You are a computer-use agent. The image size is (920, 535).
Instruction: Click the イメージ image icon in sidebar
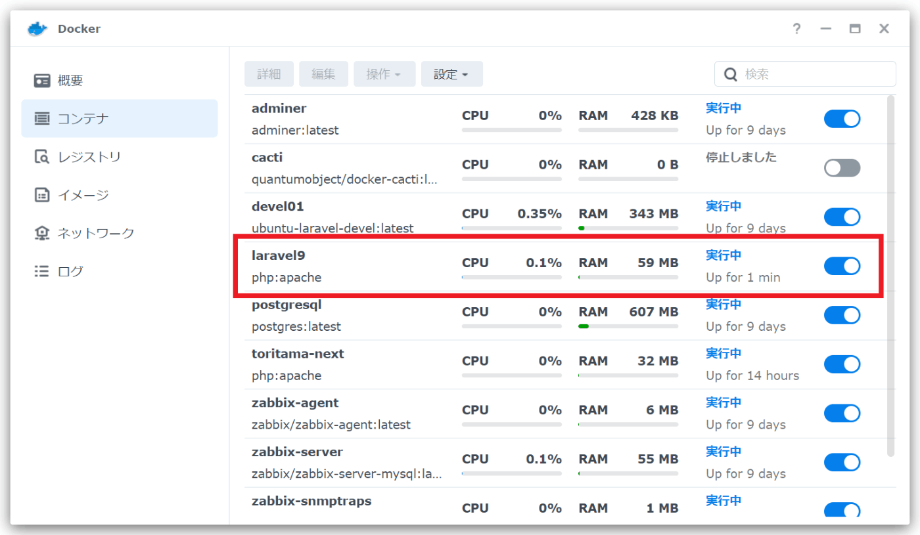point(42,195)
